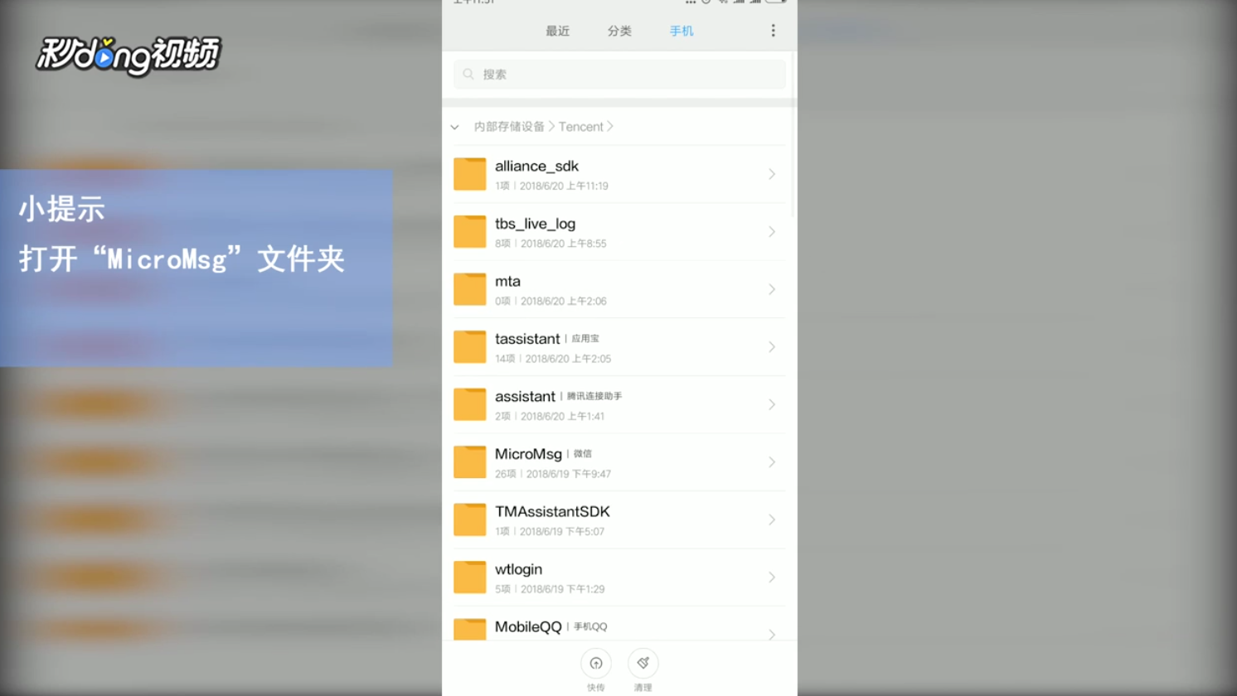Viewport: 1237px width, 696px height.
Task: Open the three-dot overflow menu
Action: pyautogui.click(x=773, y=31)
